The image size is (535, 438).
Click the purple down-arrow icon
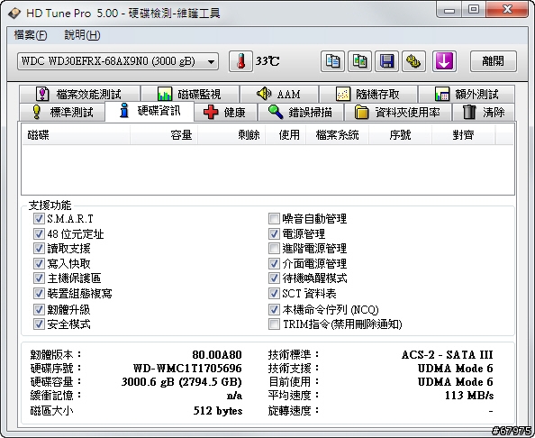[444, 61]
